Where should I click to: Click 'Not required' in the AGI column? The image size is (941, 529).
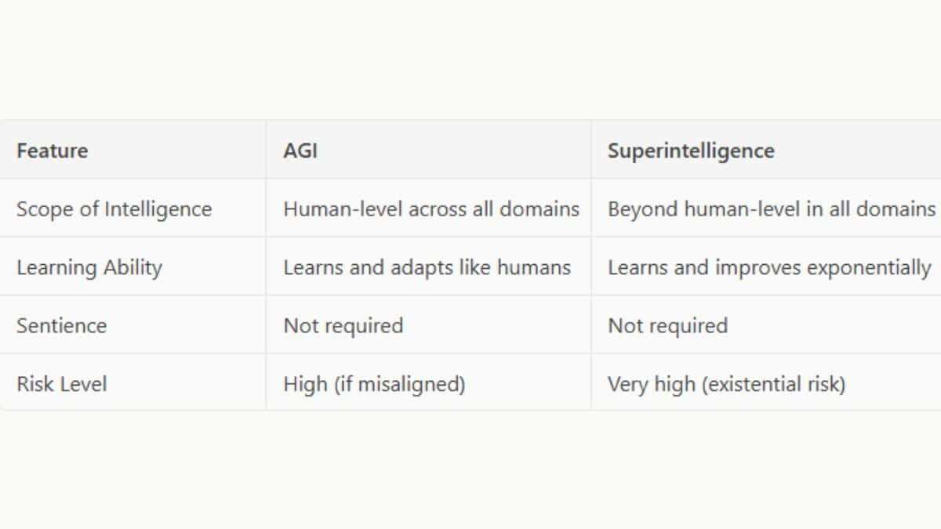tap(343, 325)
